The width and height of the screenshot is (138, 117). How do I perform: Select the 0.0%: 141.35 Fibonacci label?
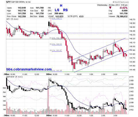pyautogui.click(x=56, y=71)
